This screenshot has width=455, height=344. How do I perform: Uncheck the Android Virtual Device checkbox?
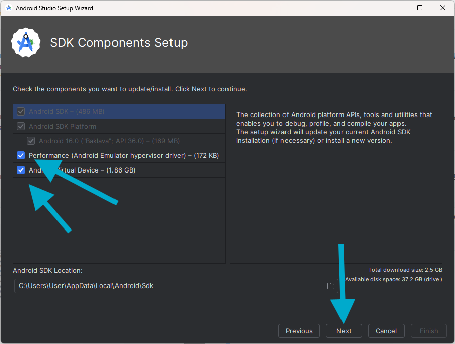pyautogui.click(x=21, y=170)
